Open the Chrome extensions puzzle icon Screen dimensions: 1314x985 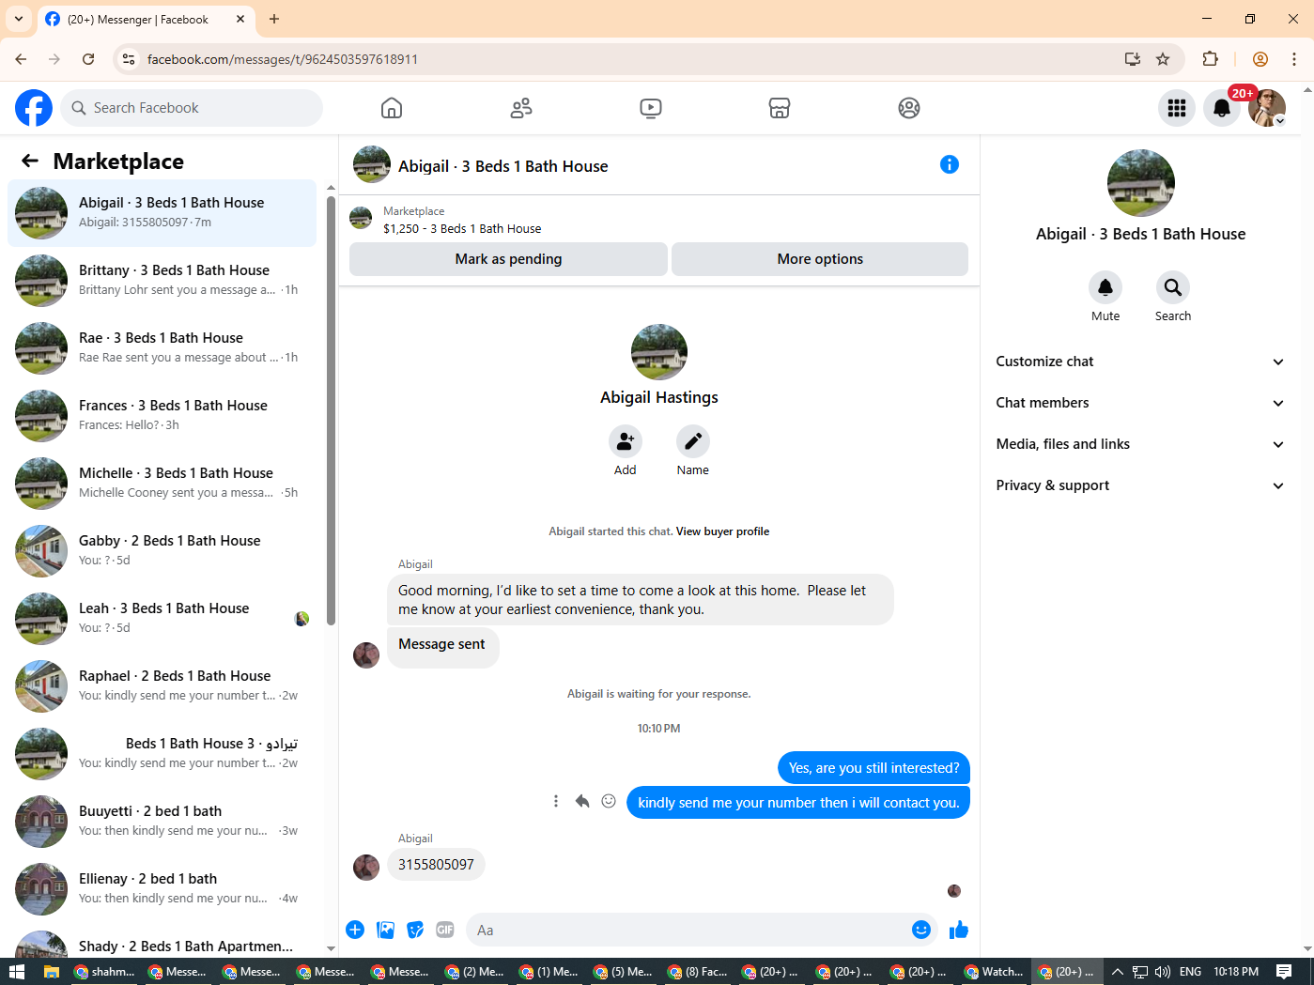pos(1210,59)
